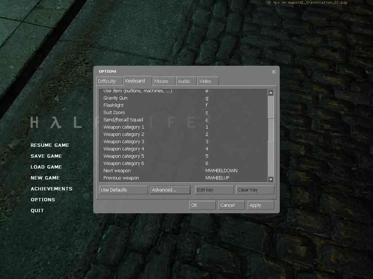This screenshot has height=279, width=373.
Task: Apply the keyboard settings
Action: tap(260, 205)
